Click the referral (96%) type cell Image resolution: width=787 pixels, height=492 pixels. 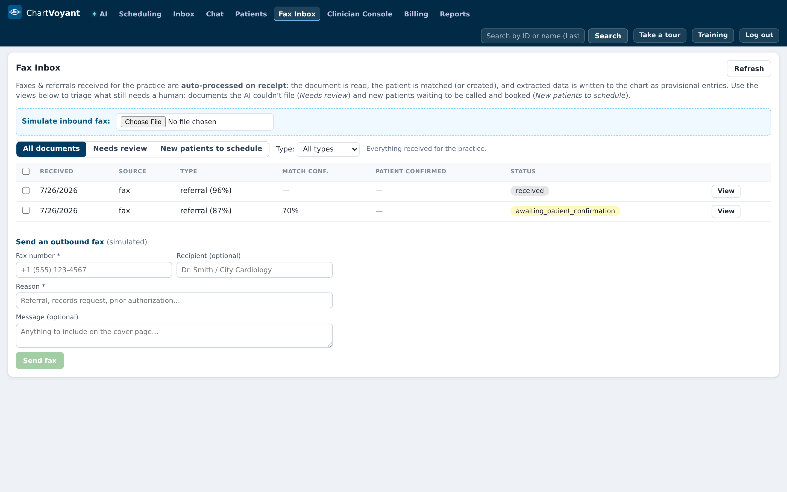206,191
